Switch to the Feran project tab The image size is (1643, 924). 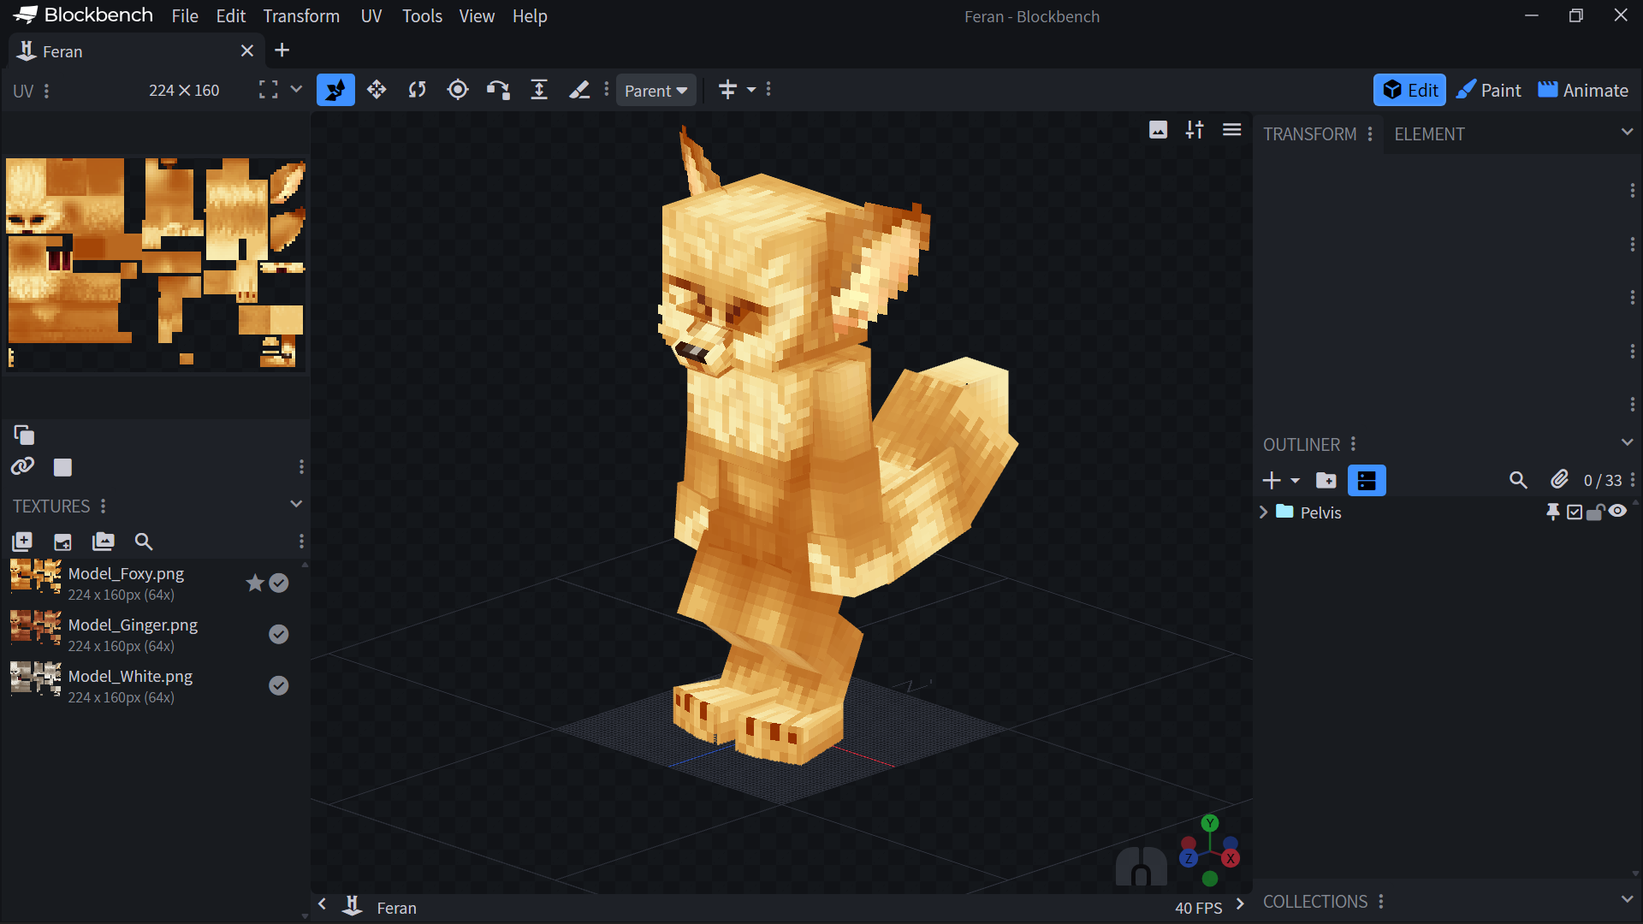63,51
